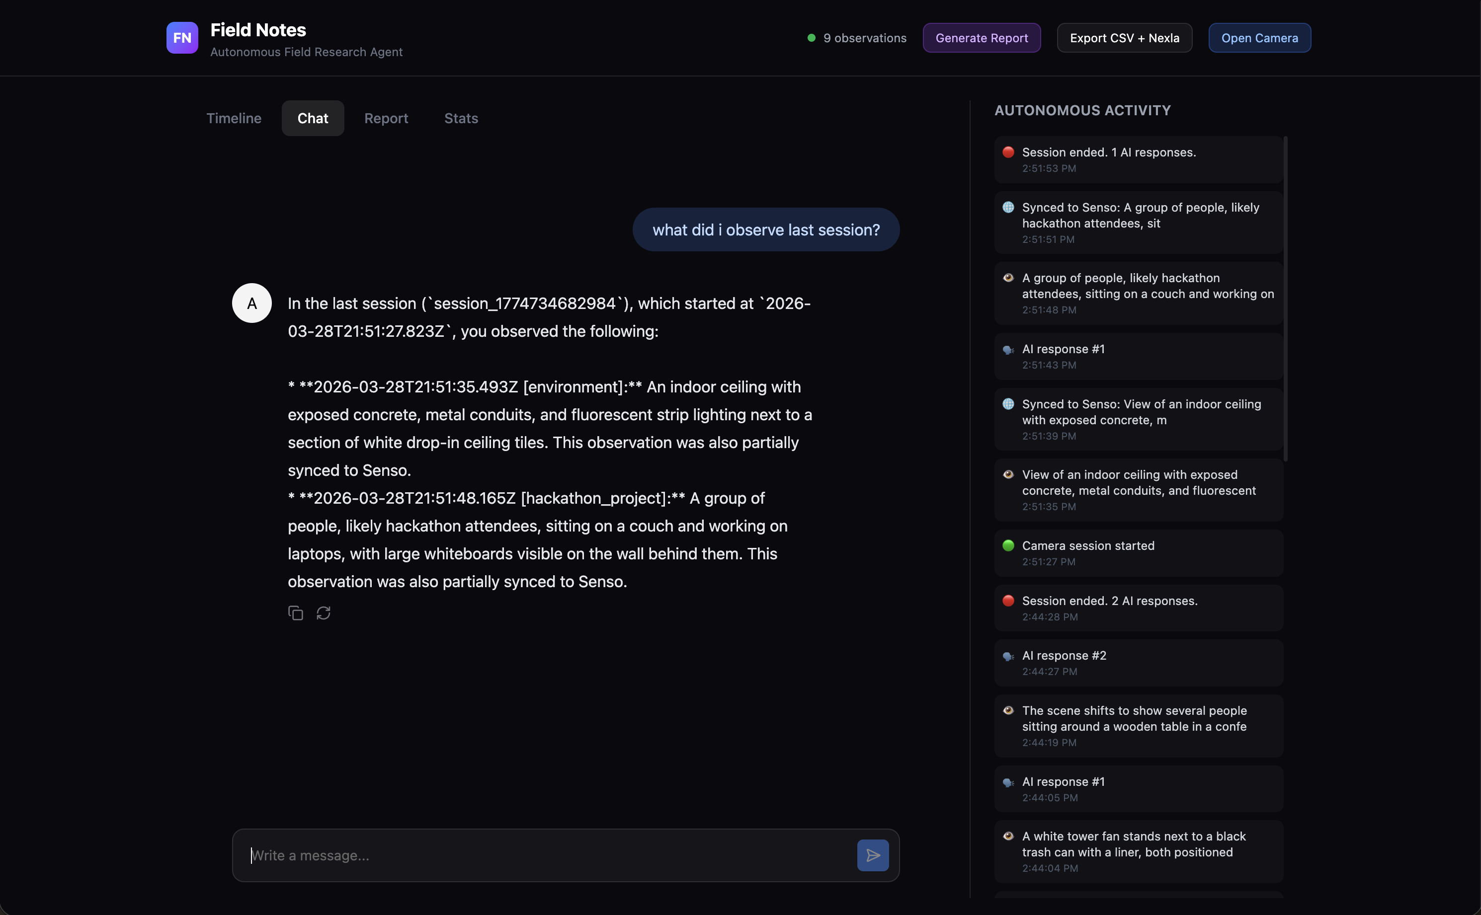Viewport: 1481px width, 915px height.
Task: Click the activity panel scrollbar
Action: (1285, 299)
